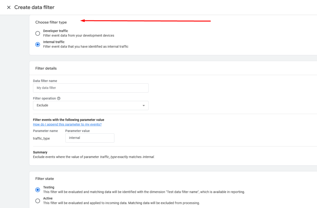This screenshot has height=208, width=317.
Task: Click the traffic_type parameter name
Action: point(41,138)
